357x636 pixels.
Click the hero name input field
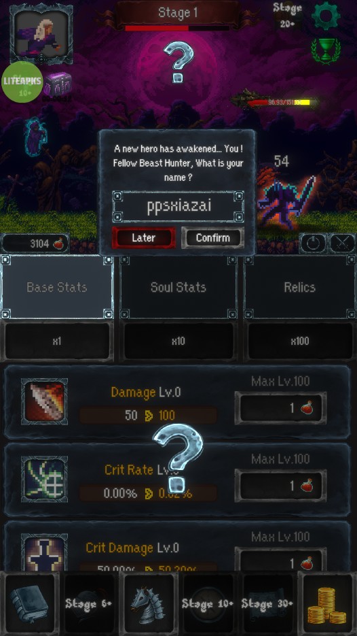tap(178, 207)
